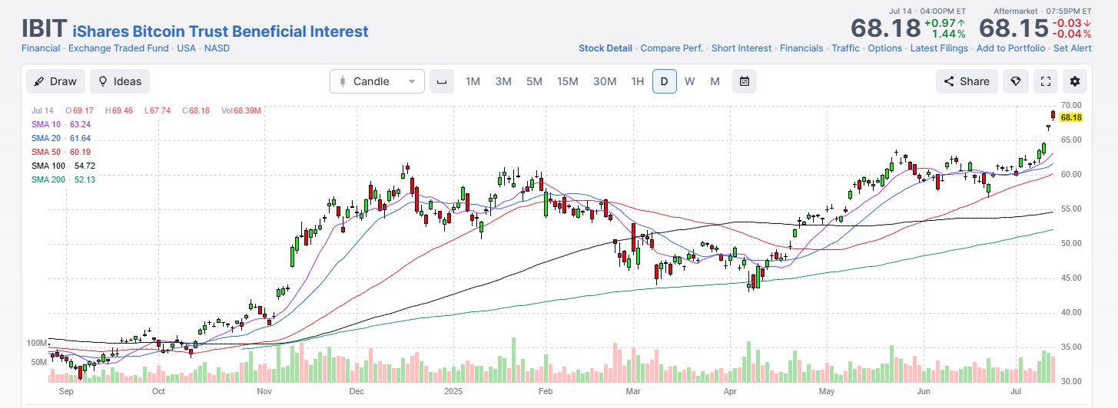1118x408 pixels.
Task: Select the 1M minute timeframe
Action: coord(473,81)
